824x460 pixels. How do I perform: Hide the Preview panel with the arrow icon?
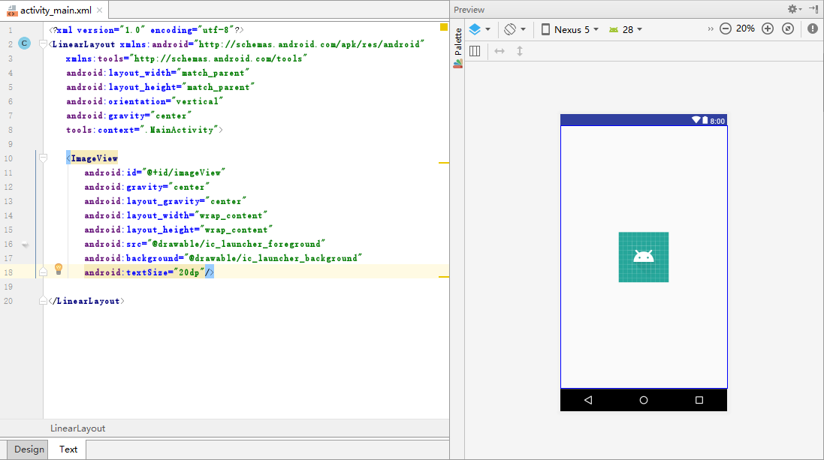pos(813,9)
